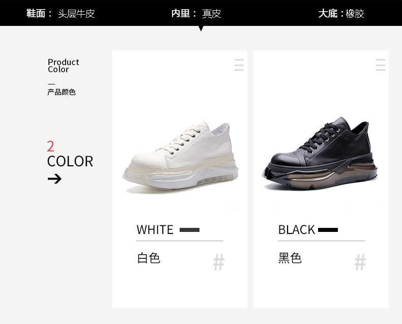
Task: Click the 鞋面 头层牛皮 header item
Action: (x=61, y=13)
